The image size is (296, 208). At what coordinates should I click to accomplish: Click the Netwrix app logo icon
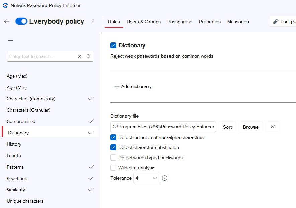point(5,5)
